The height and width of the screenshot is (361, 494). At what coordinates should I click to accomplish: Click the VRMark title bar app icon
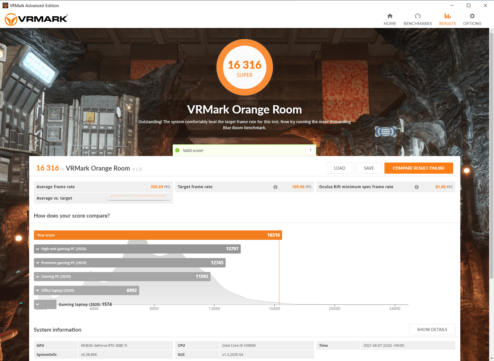pos(5,5)
